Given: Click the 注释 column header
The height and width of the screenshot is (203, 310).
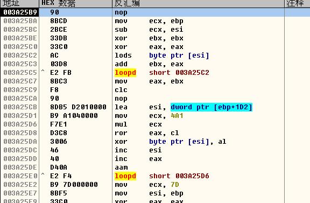Looking at the screenshot, I should (x=297, y=4).
